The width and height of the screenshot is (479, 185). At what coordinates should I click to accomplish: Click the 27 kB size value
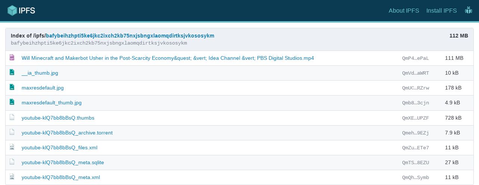452,162
